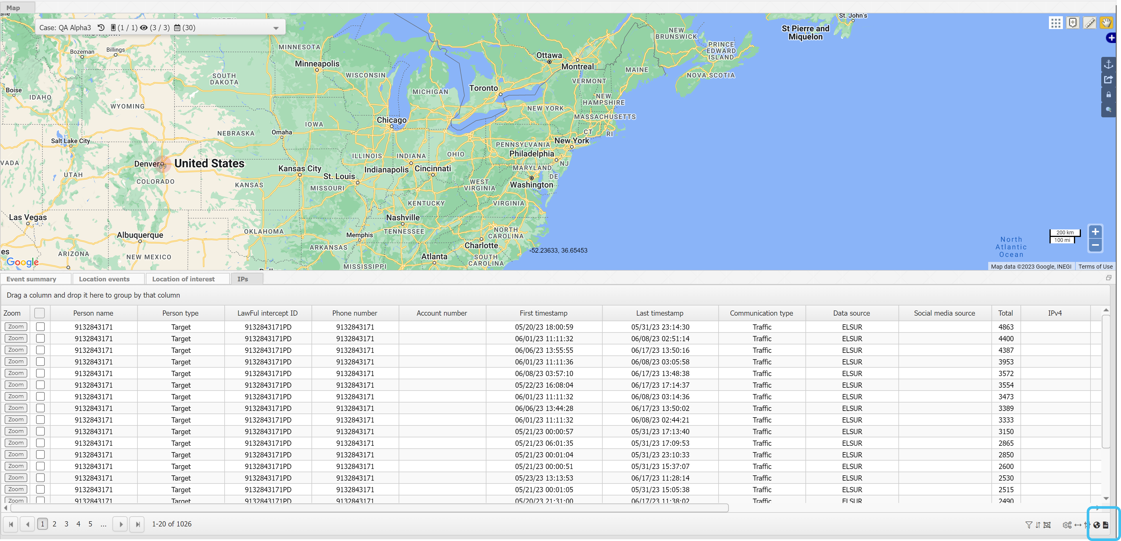Click the padlock icon on map sidebar
1121x541 pixels.
point(1109,95)
